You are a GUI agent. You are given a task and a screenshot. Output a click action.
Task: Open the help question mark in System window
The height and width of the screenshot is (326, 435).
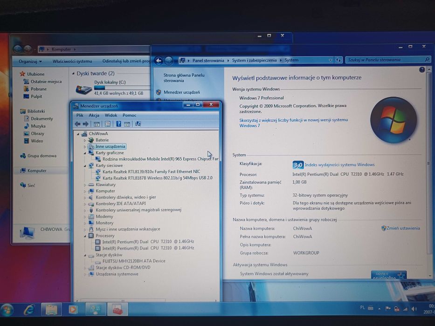(x=421, y=69)
